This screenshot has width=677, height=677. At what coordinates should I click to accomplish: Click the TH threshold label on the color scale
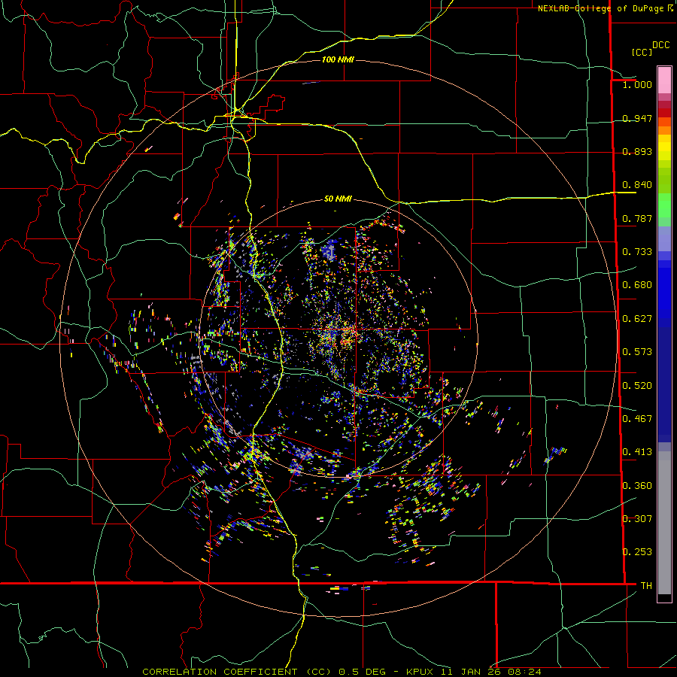[646, 586]
